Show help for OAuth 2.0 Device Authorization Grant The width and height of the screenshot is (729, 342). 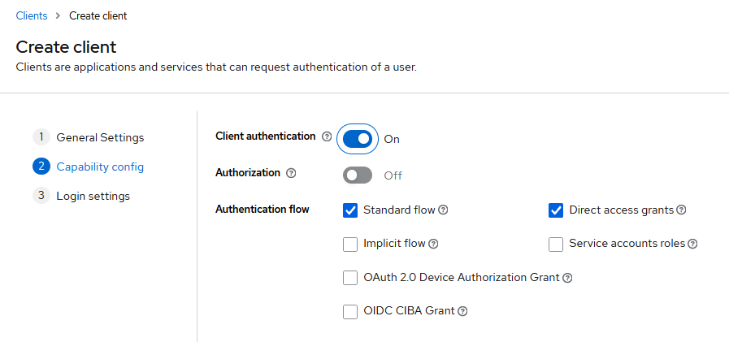tap(567, 278)
